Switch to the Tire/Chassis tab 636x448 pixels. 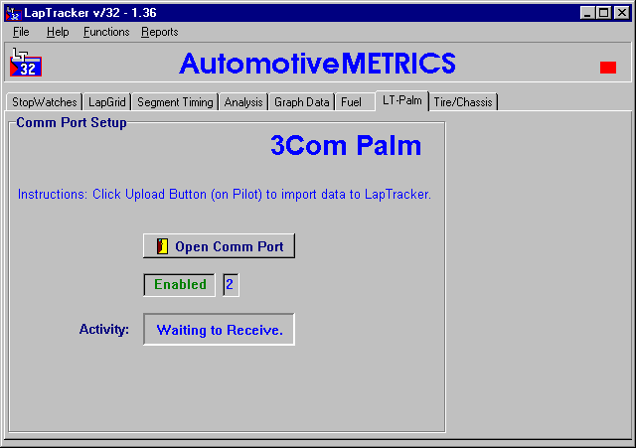tap(463, 102)
